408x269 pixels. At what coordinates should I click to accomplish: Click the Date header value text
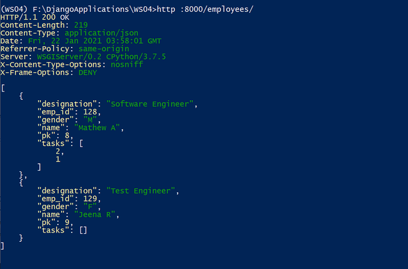95,41
